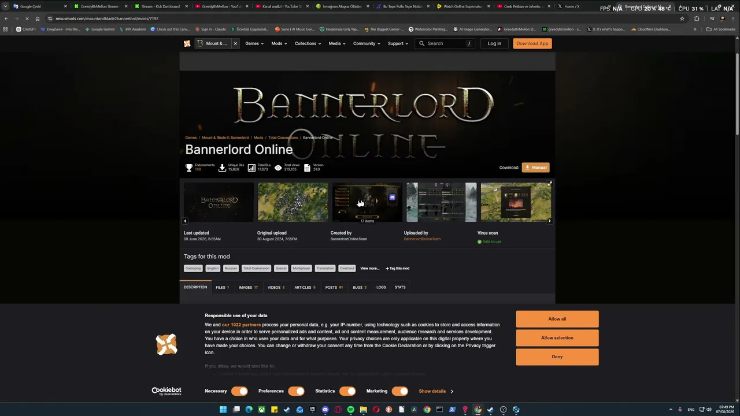Click the Allow all cookies button
Image resolution: width=740 pixels, height=416 pixels.
pyautogui.click(x=557, y=319)
